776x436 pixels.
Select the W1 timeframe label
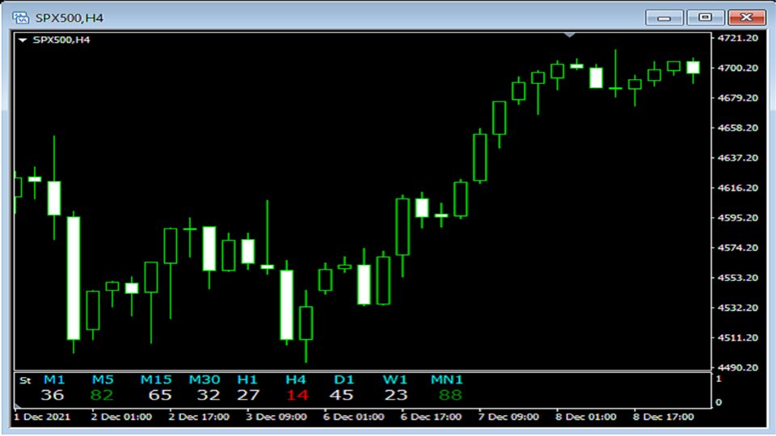pos(394,379)
